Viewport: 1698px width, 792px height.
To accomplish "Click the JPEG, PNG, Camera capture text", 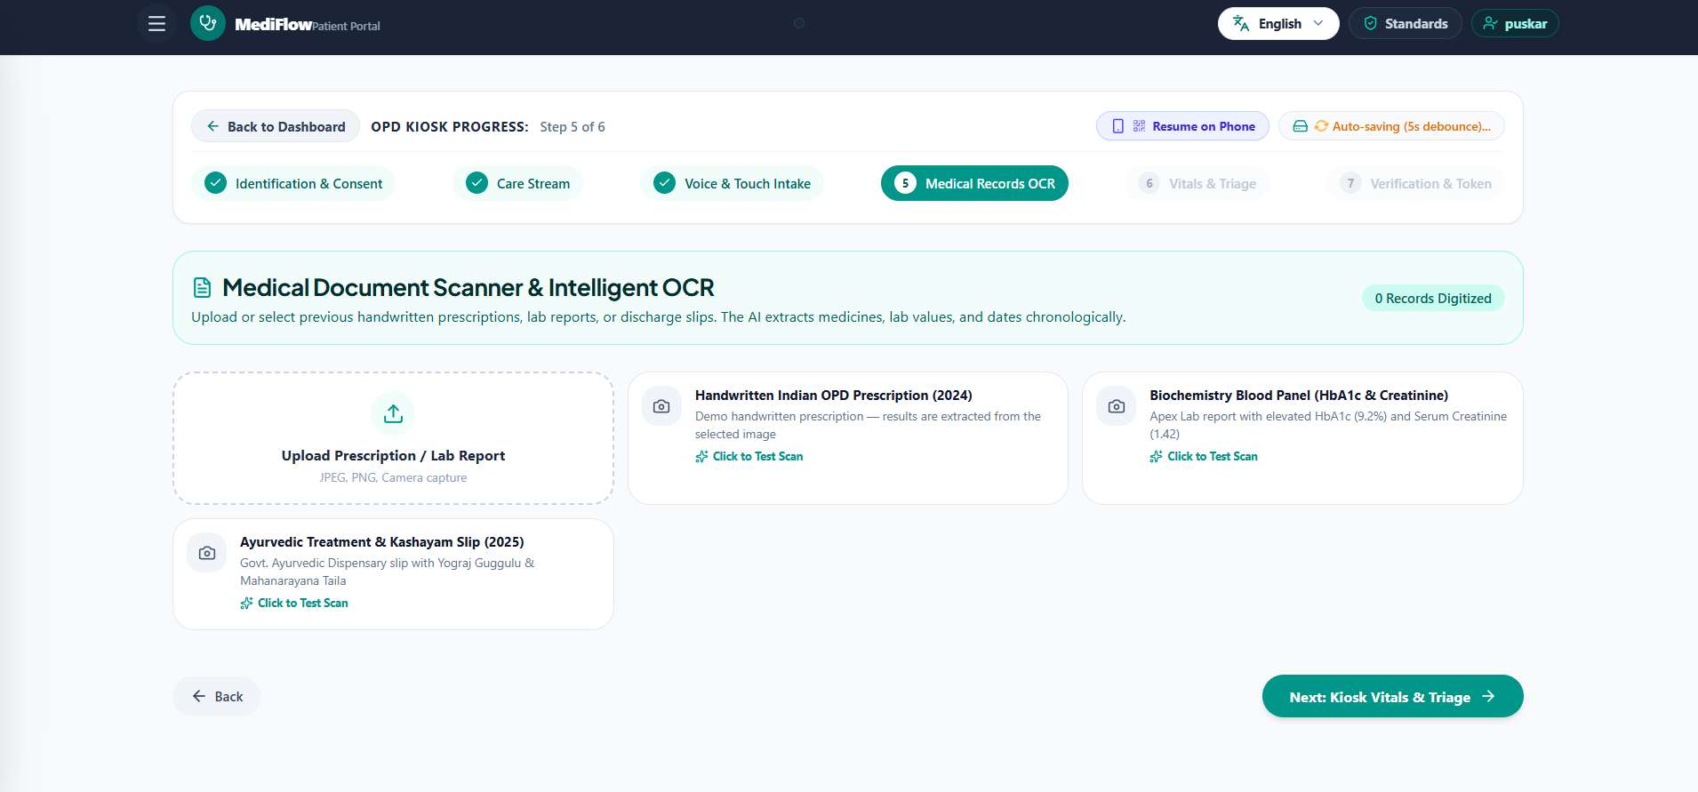I will 393,478.
